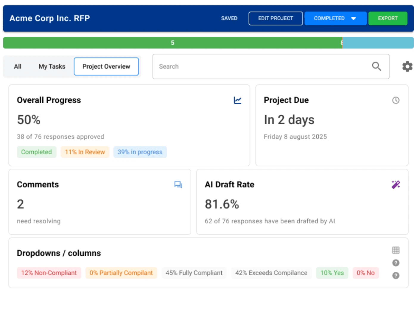Image resolution: width=414 pixels, height=320 pixels.
Task: Click the green EXPORT button
Action: click(x=388, y=18)
